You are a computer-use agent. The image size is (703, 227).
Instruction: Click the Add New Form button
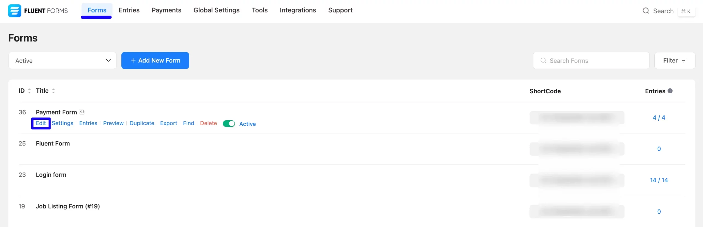pos(155,60)
